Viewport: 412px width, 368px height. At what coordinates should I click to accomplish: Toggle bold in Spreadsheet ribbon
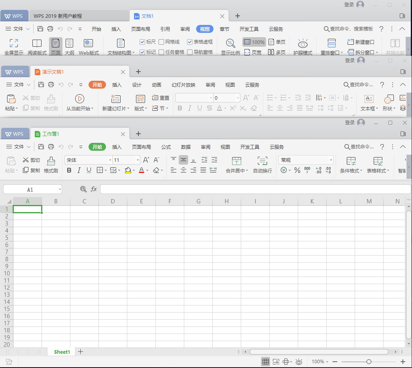[69, 170]
